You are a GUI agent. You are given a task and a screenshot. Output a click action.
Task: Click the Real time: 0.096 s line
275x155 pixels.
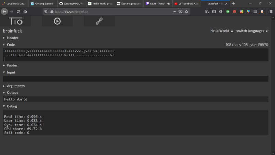[x=23, y=117]
